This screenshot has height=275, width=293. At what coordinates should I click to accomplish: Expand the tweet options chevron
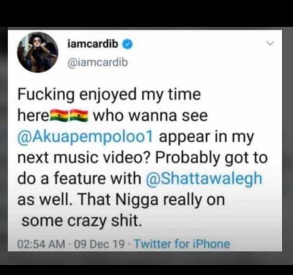[x=270, y=43]
